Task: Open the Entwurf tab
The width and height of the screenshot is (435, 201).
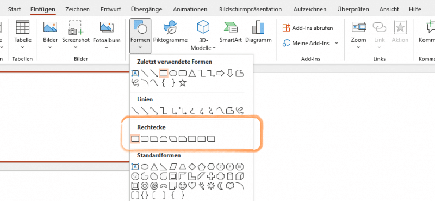Action: (x=111, y=9)
